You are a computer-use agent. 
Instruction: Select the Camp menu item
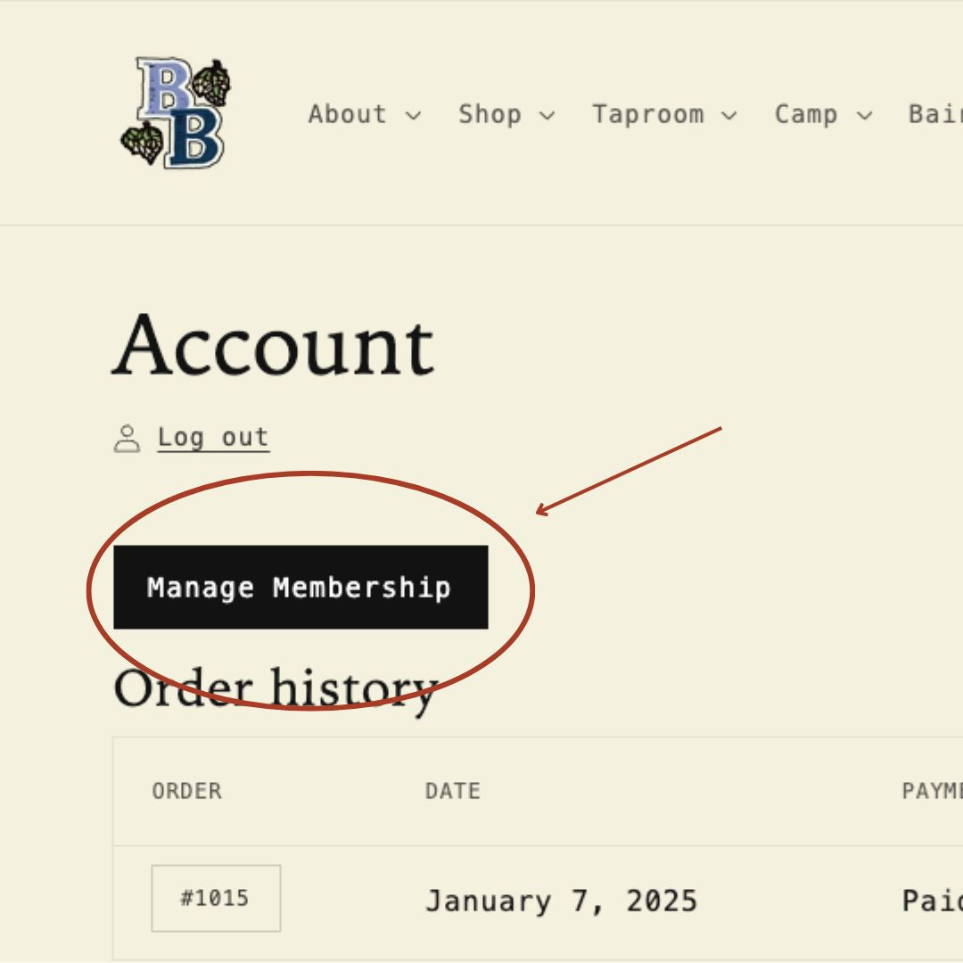tap(806, 115)
